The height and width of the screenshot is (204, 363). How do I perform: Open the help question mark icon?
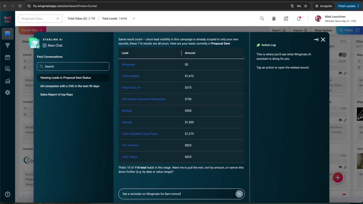click(x=8, y=194)
